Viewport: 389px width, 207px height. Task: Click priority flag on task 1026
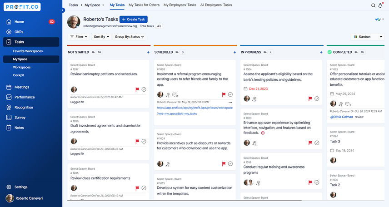point(224,94)
